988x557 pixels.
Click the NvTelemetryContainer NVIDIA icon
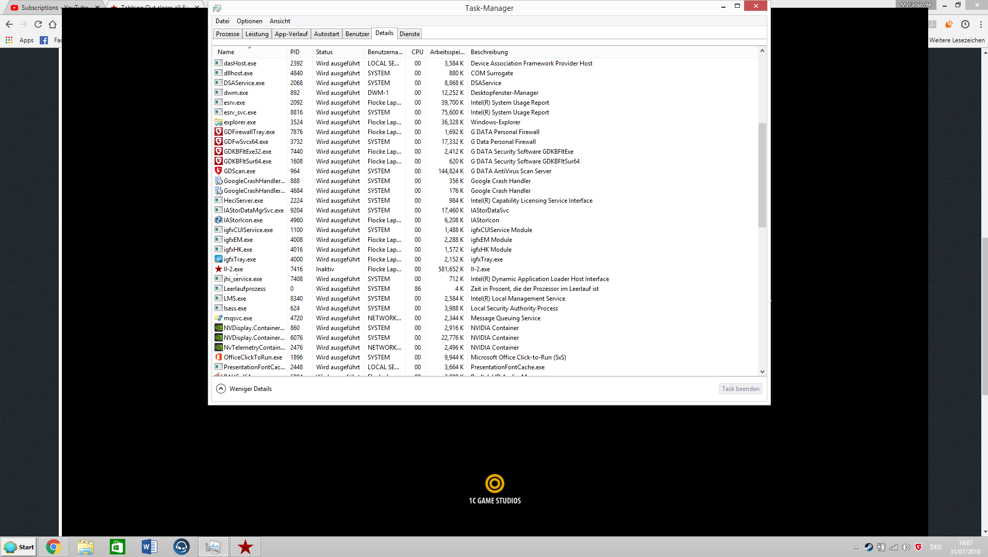(219, 348)
